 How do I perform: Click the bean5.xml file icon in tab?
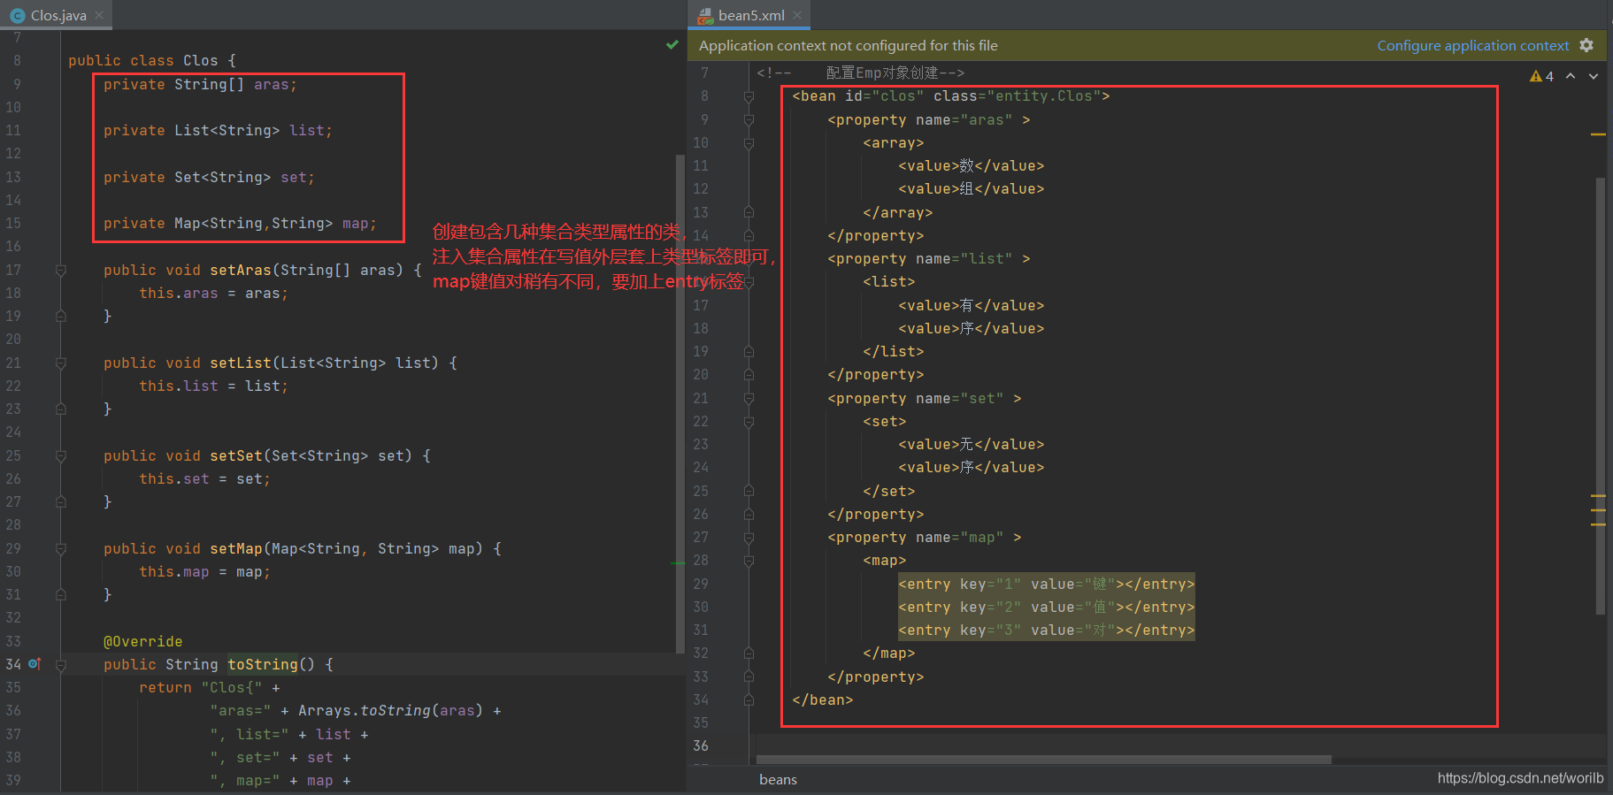point(705,15)
